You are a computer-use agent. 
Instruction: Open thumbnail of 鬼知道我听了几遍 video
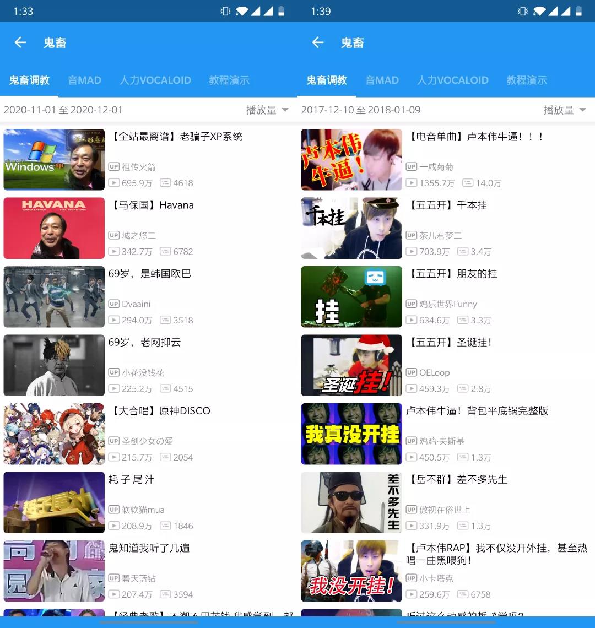pos(54,571)
